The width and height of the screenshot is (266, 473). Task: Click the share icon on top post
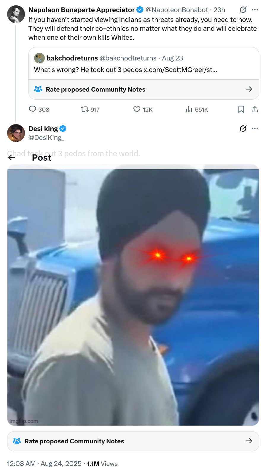(x=255, y=109)
